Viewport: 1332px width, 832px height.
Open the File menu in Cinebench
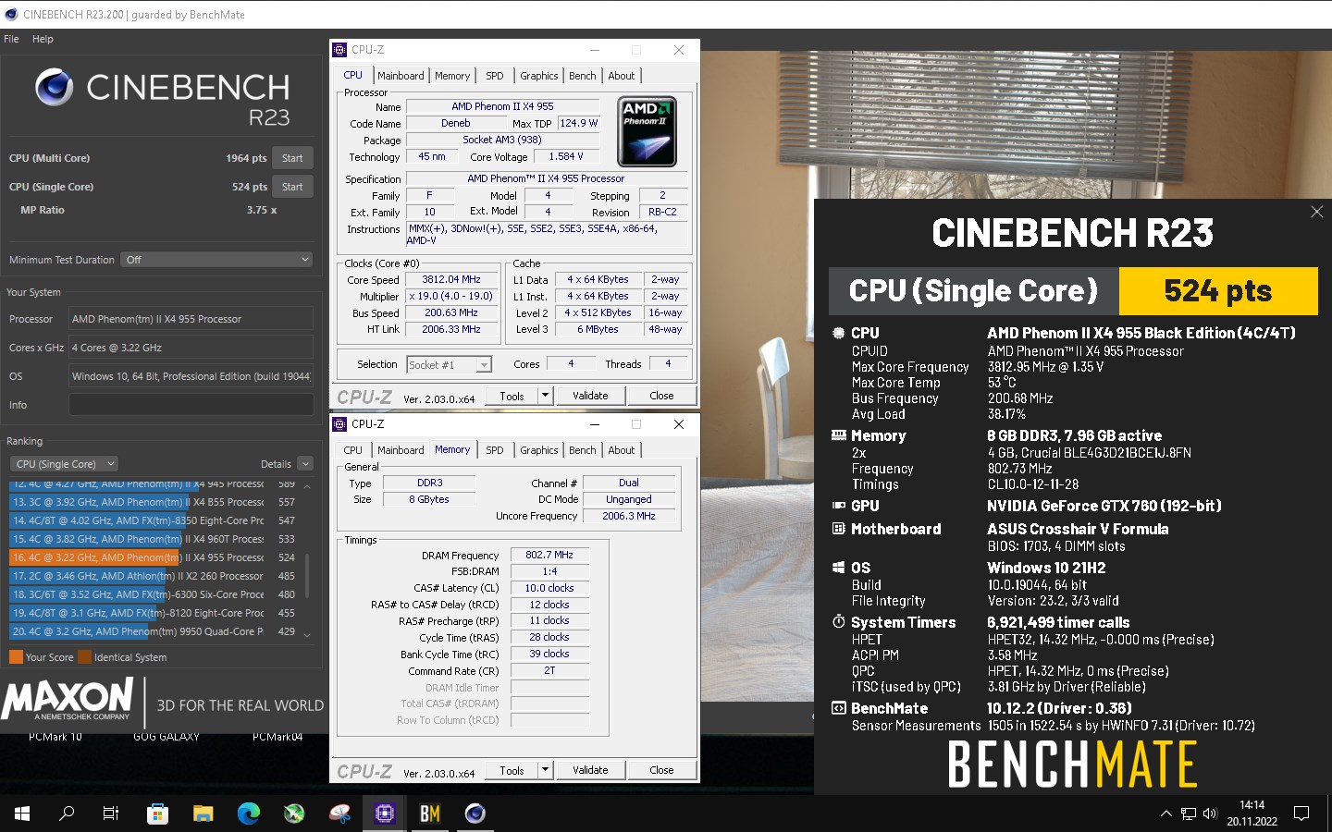[11, 39]
